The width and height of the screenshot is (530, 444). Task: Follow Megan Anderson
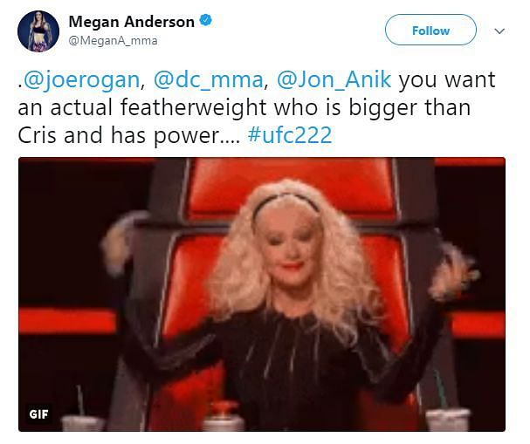pos(430,31)
